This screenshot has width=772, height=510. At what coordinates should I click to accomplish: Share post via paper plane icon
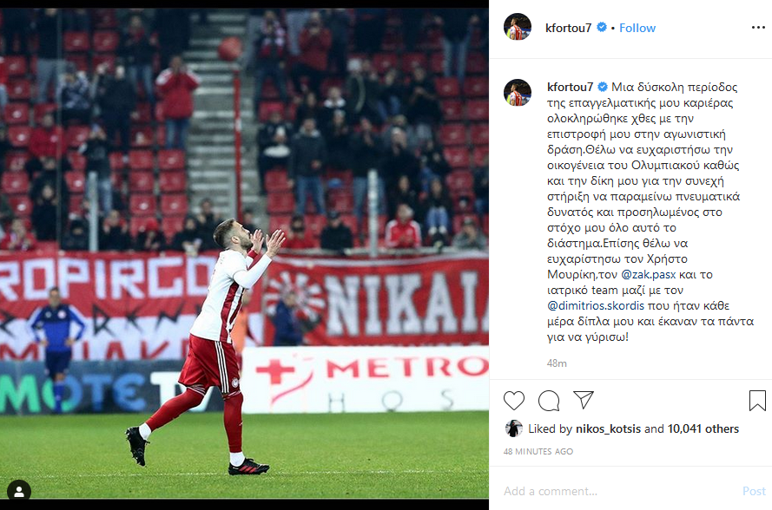[584, 400]
